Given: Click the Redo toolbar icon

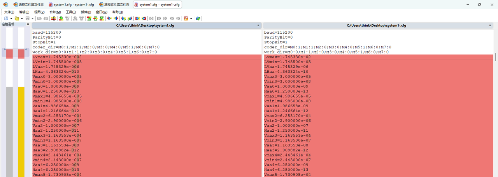Looking at the screenshot, I should [x=46, y=18].
